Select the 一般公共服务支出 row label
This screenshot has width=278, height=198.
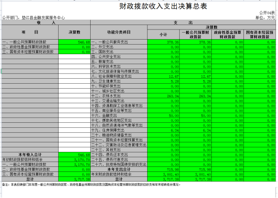tap(119, 42)
